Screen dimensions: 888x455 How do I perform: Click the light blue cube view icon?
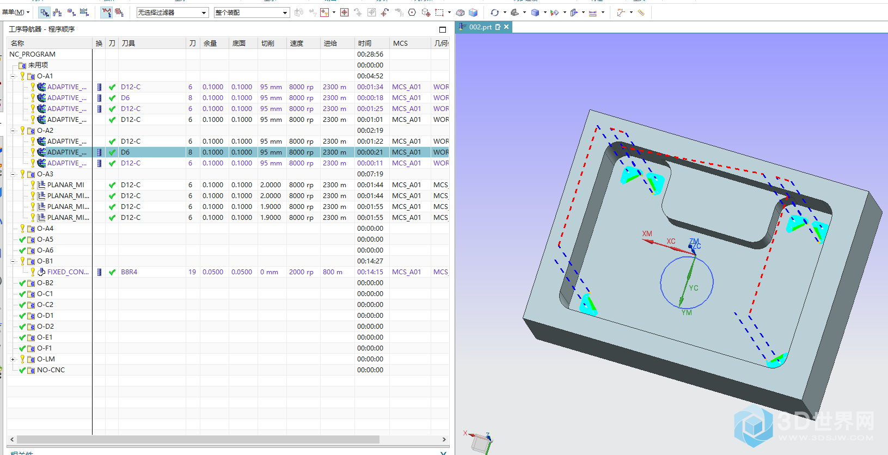point(473,12)
